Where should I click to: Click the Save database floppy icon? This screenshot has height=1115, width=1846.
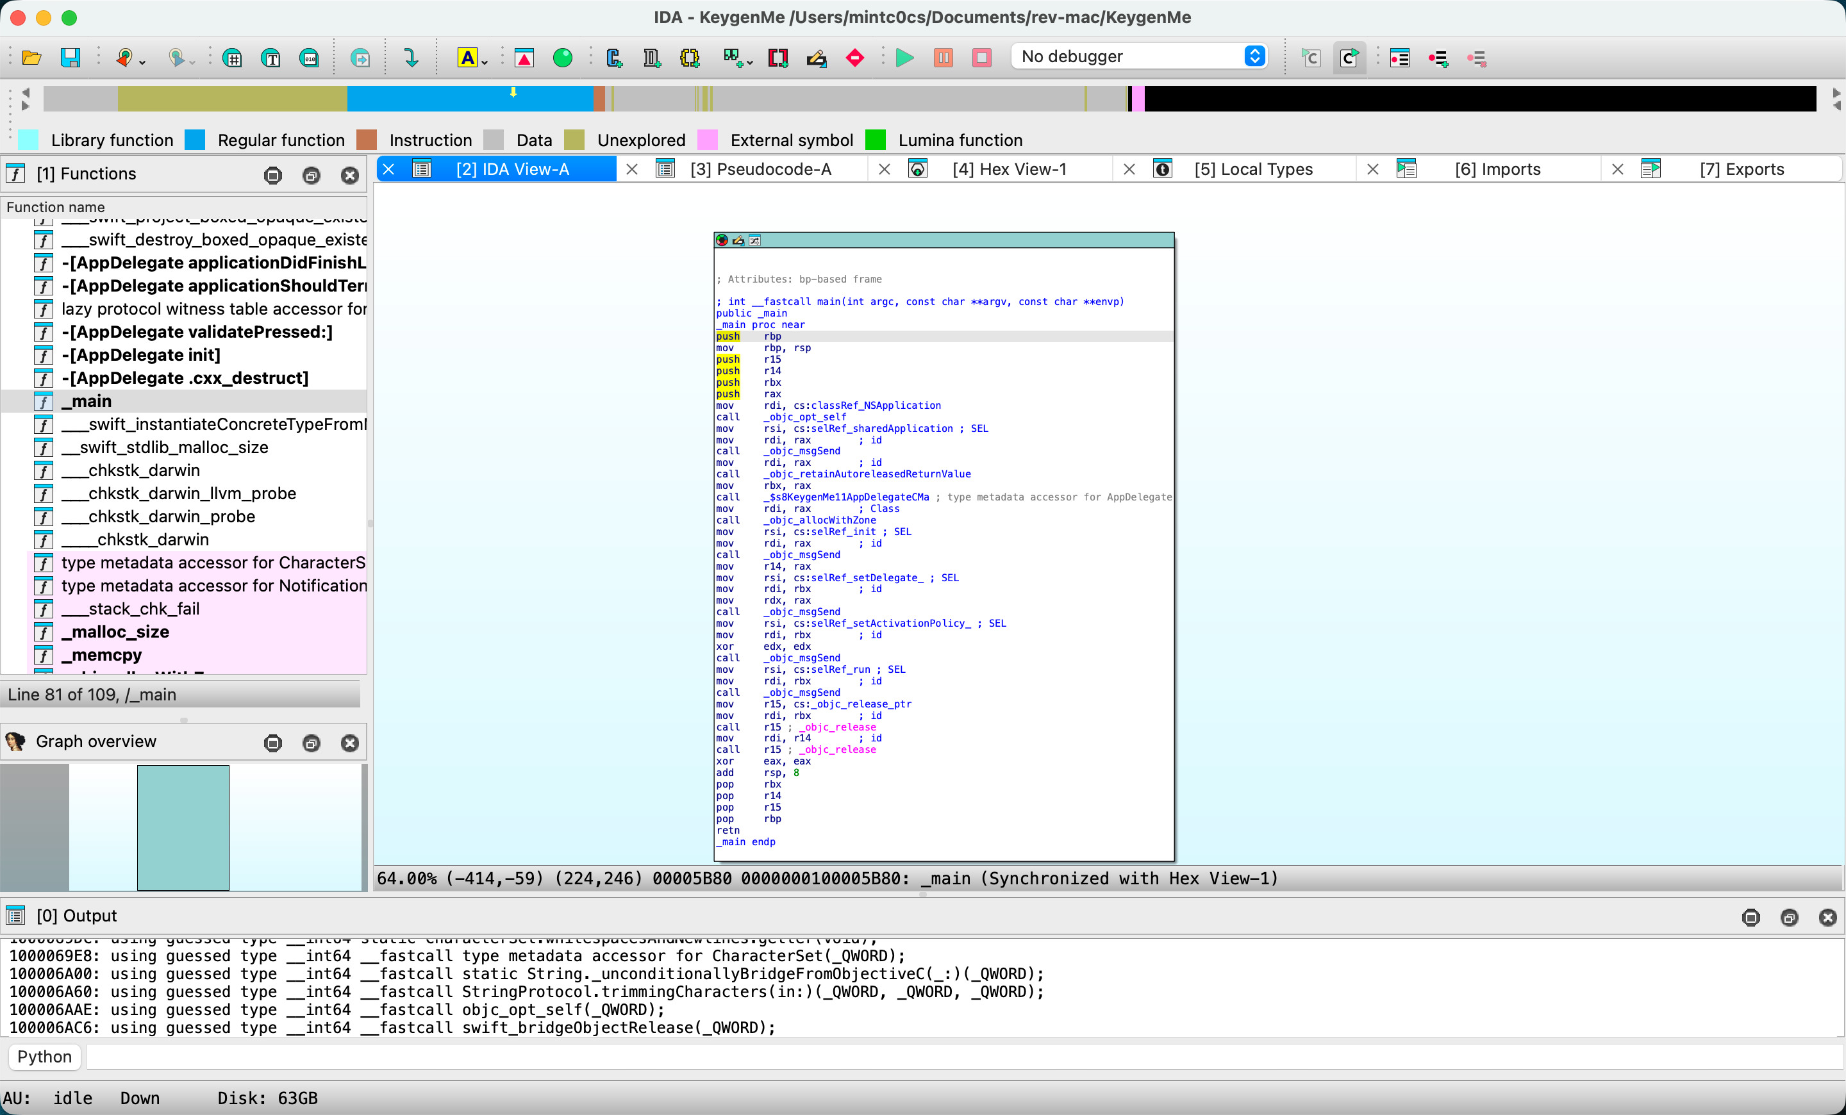tap(71, 58)
